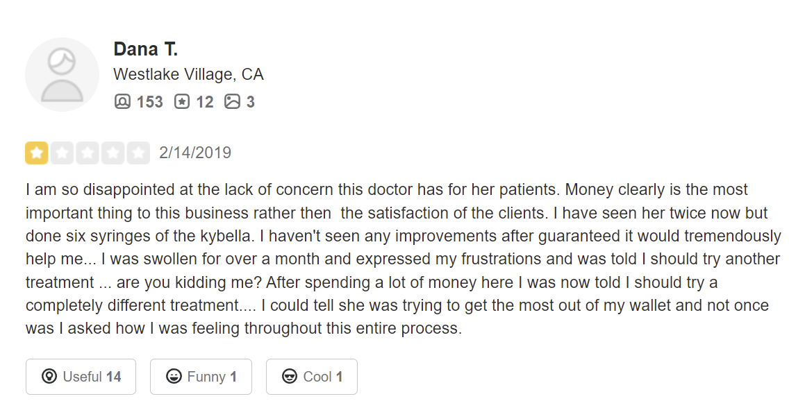The image size is (805, 401).
Task: Click the photos icon beside 3
Action: [x=232, y=102]
